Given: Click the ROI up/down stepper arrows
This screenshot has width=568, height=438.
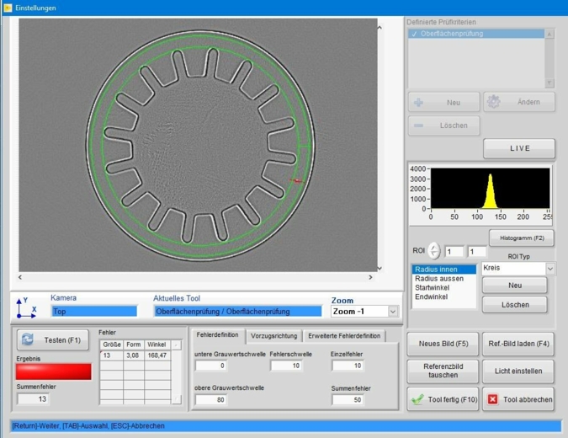Looking at the screenshot, I should click(x=433, y=251).
